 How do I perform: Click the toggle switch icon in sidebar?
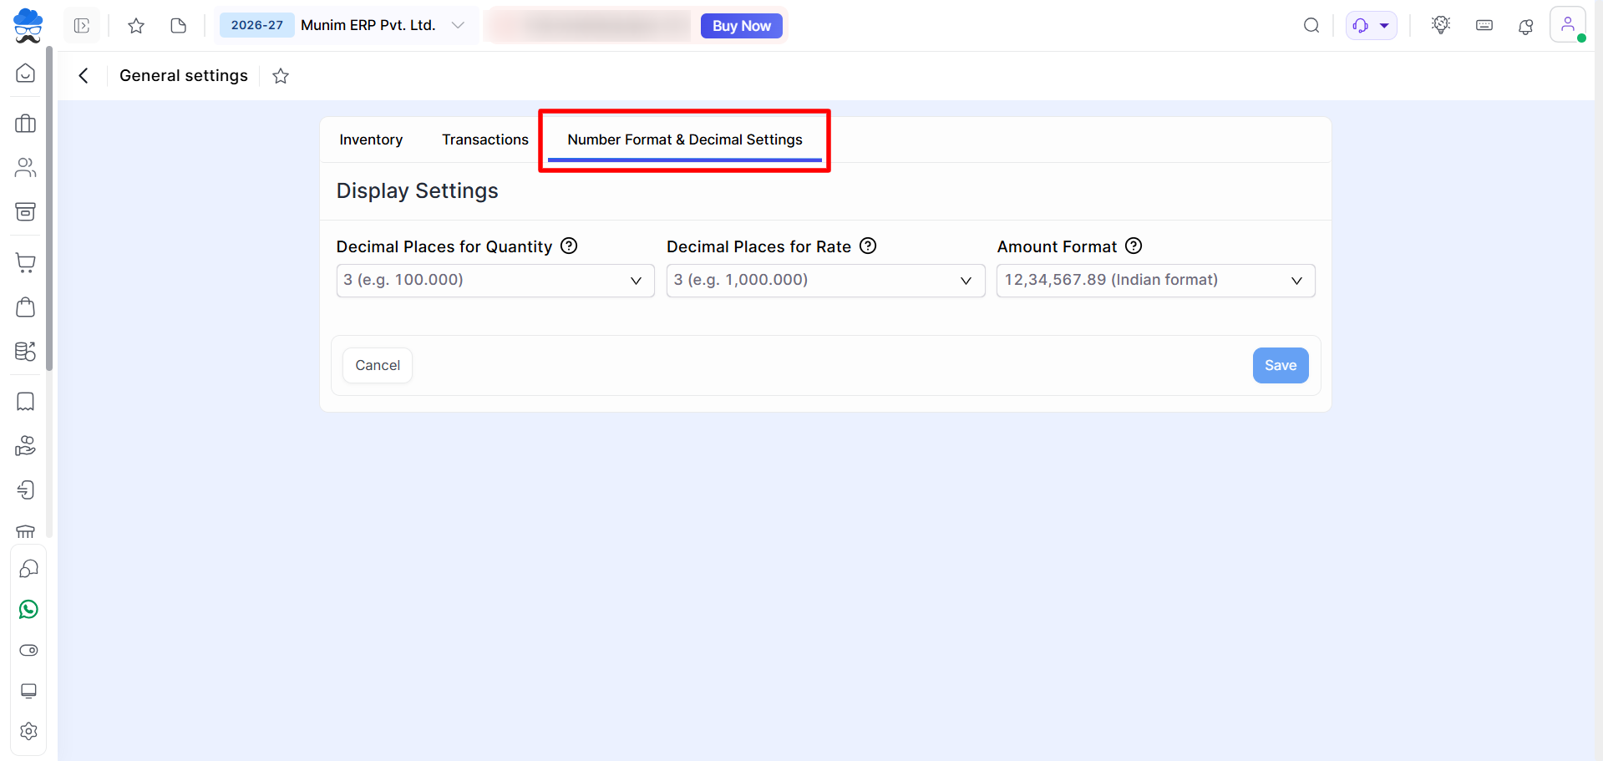tap(28, 651)
